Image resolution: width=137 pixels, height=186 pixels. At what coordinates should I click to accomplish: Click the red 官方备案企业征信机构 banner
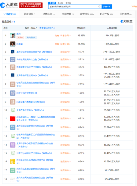[31, 5]
